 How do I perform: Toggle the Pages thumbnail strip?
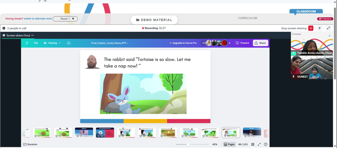pos(229,144)
